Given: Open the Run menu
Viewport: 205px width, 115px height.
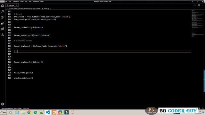Looking at the screenshot, I should [30, 2].
